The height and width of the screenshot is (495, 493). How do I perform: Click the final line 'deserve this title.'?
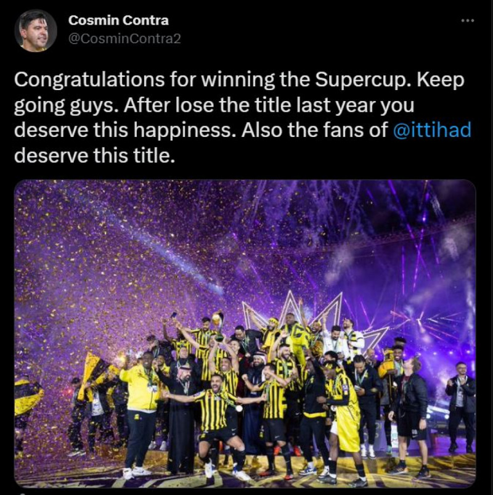tap(95, 155)
